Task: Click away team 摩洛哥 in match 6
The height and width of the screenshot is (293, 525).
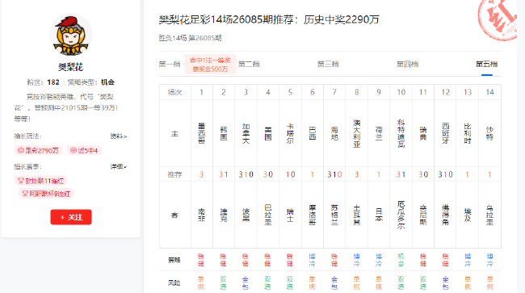Action: 312,215
